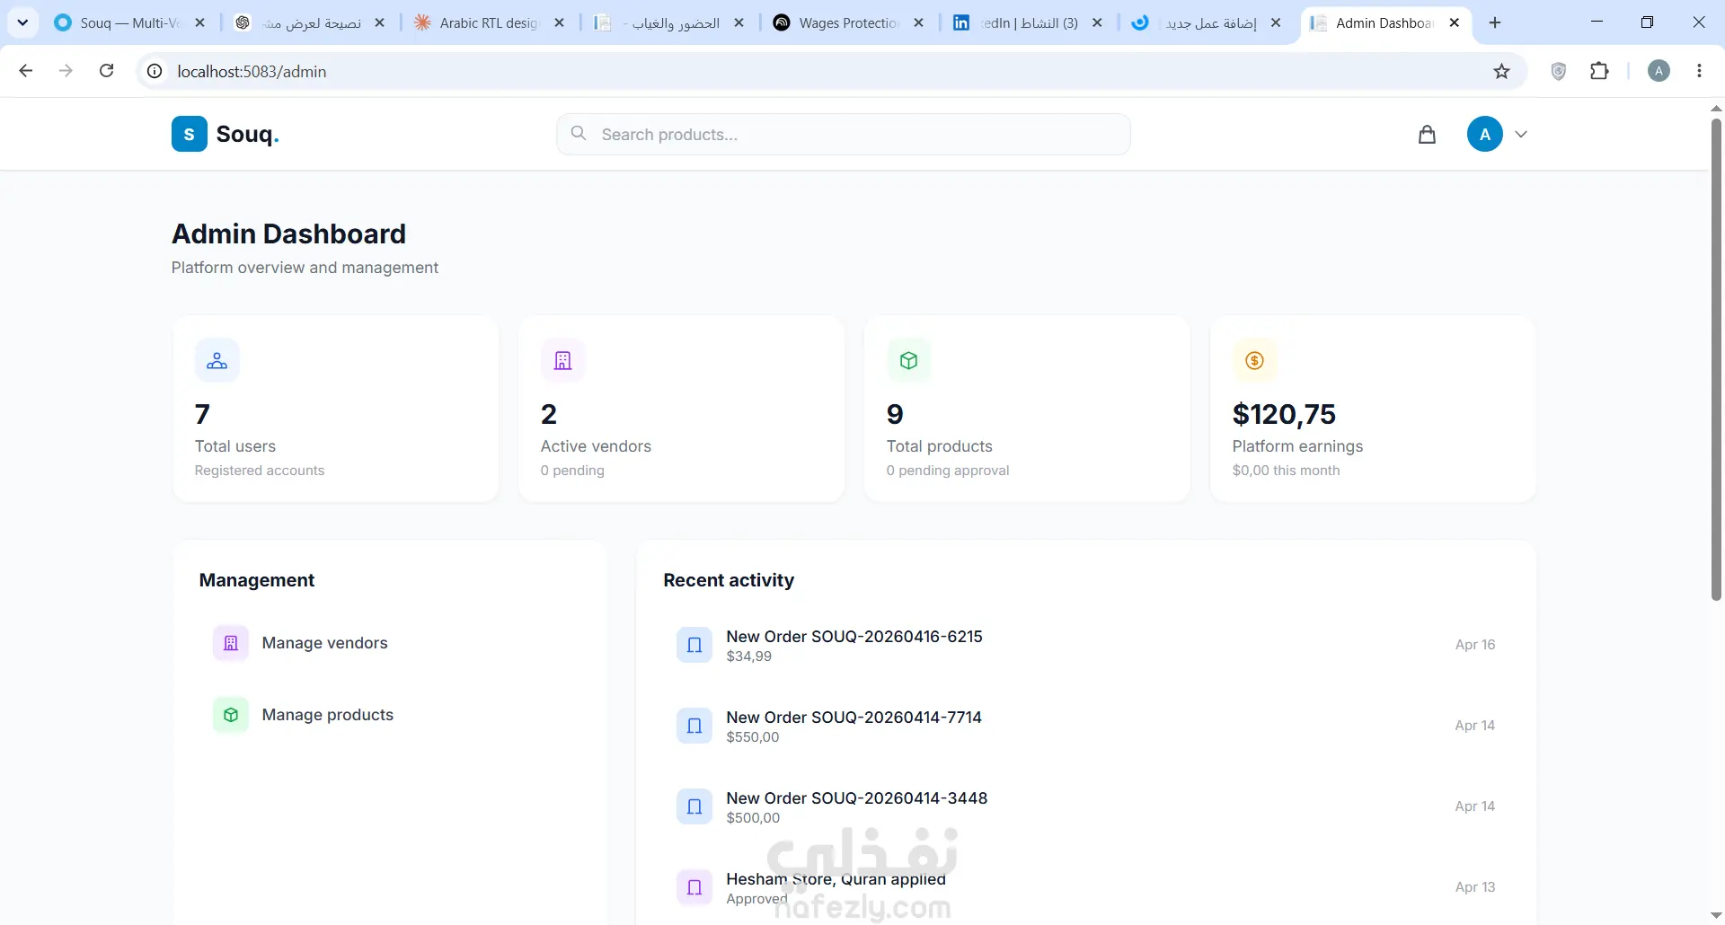1725x925 pixels.
Task: Click the Platform earnings dollar icon
Action: pyautogui.click(x=1255, y=360)
